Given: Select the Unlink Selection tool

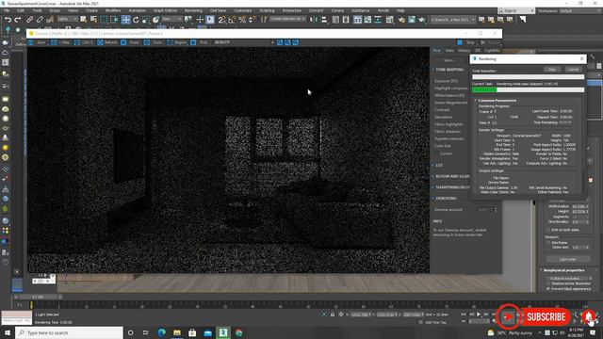Looking at the screenshot, I should tap(40, 19).
